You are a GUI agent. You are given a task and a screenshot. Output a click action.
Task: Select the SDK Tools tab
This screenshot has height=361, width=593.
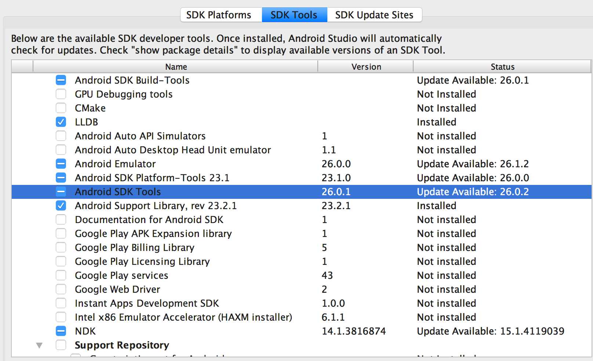[x=294, y=15]
